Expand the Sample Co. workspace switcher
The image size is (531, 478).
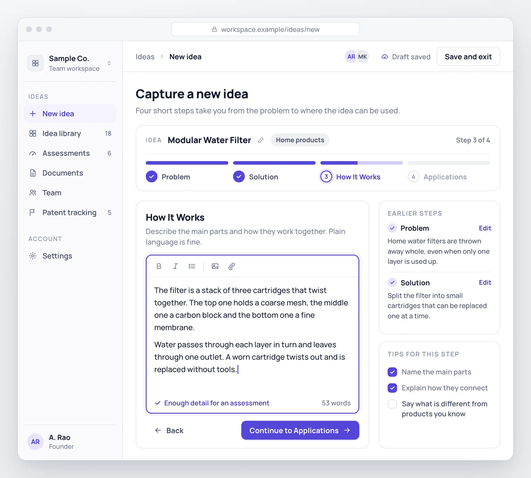pos(109,63)
